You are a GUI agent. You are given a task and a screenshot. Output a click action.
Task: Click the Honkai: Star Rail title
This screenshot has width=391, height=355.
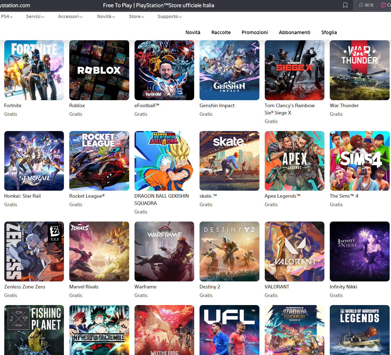pyautogui.click(x=23, y=196)
